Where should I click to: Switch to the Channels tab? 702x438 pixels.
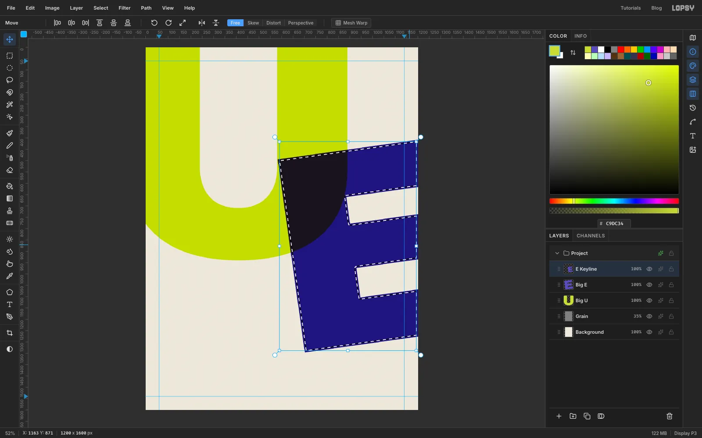coord(591,236)
